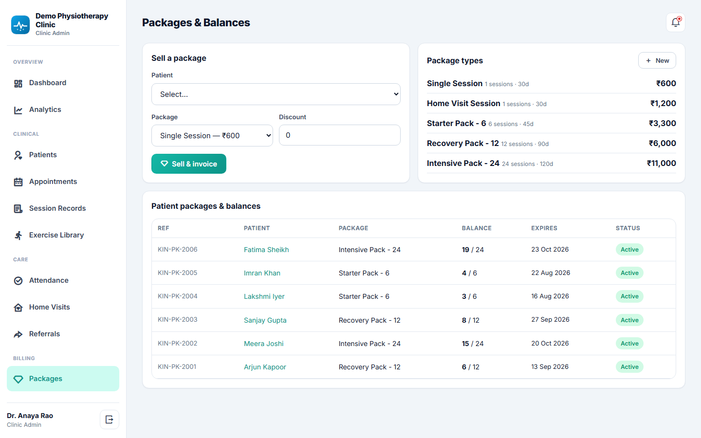Open patient Imran Khan
Viewport: 701px width, 438px height.
[x=262, y=273]
